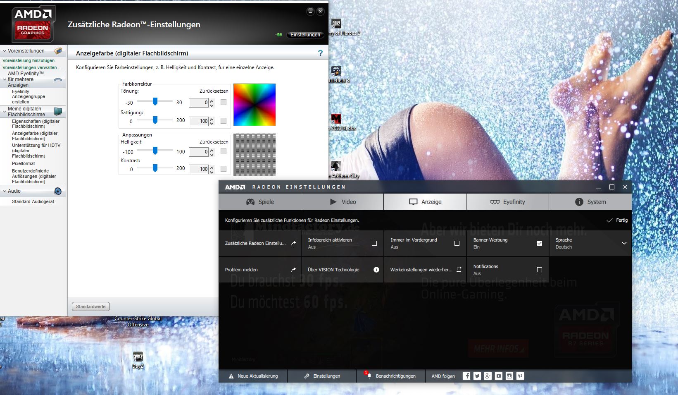Select Pixelformat in the sidebar
This screenshot has height=395, width=678.
pos(24,163)
